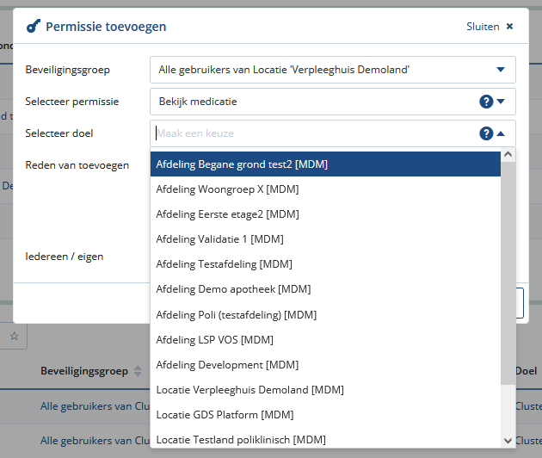Select Afdeling Eerste etage2 [MDM]

(x=227, y=214)
